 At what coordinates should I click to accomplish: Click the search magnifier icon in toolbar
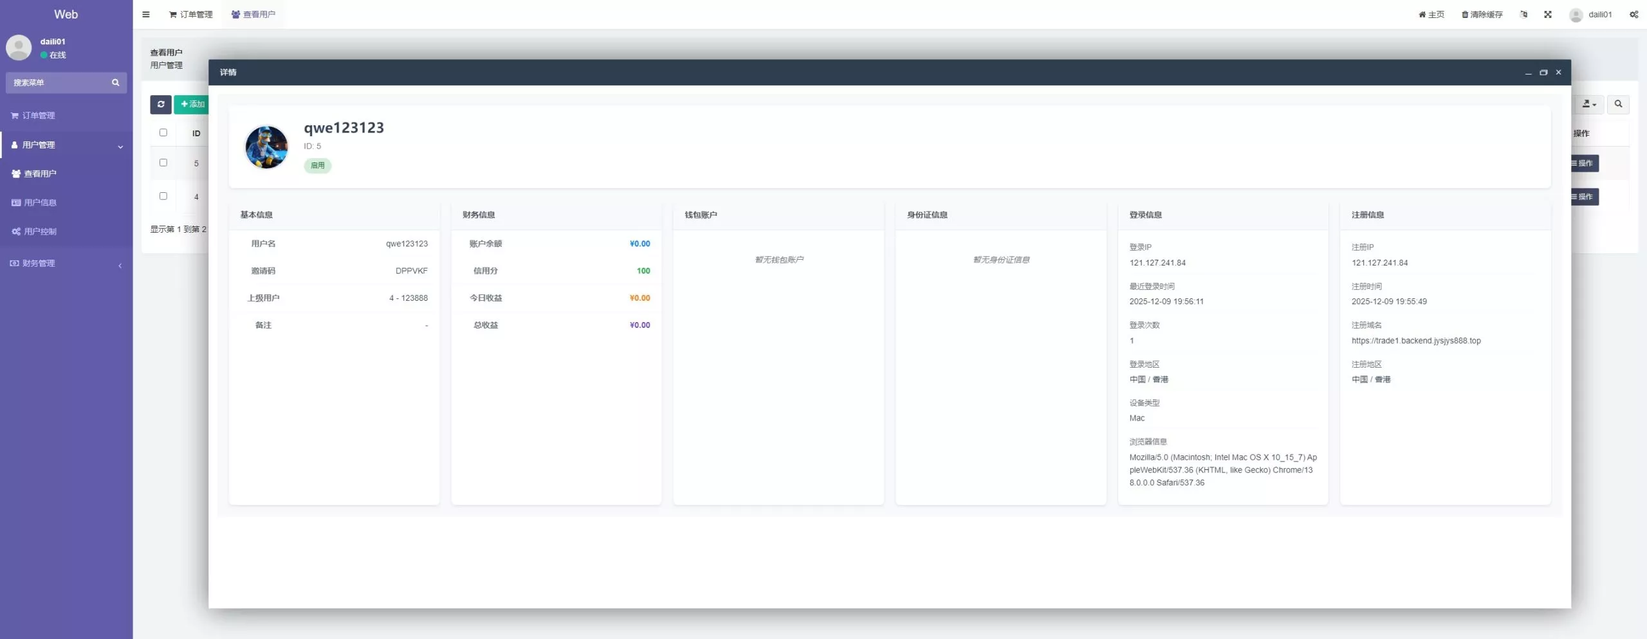[x=1618, y=104]
